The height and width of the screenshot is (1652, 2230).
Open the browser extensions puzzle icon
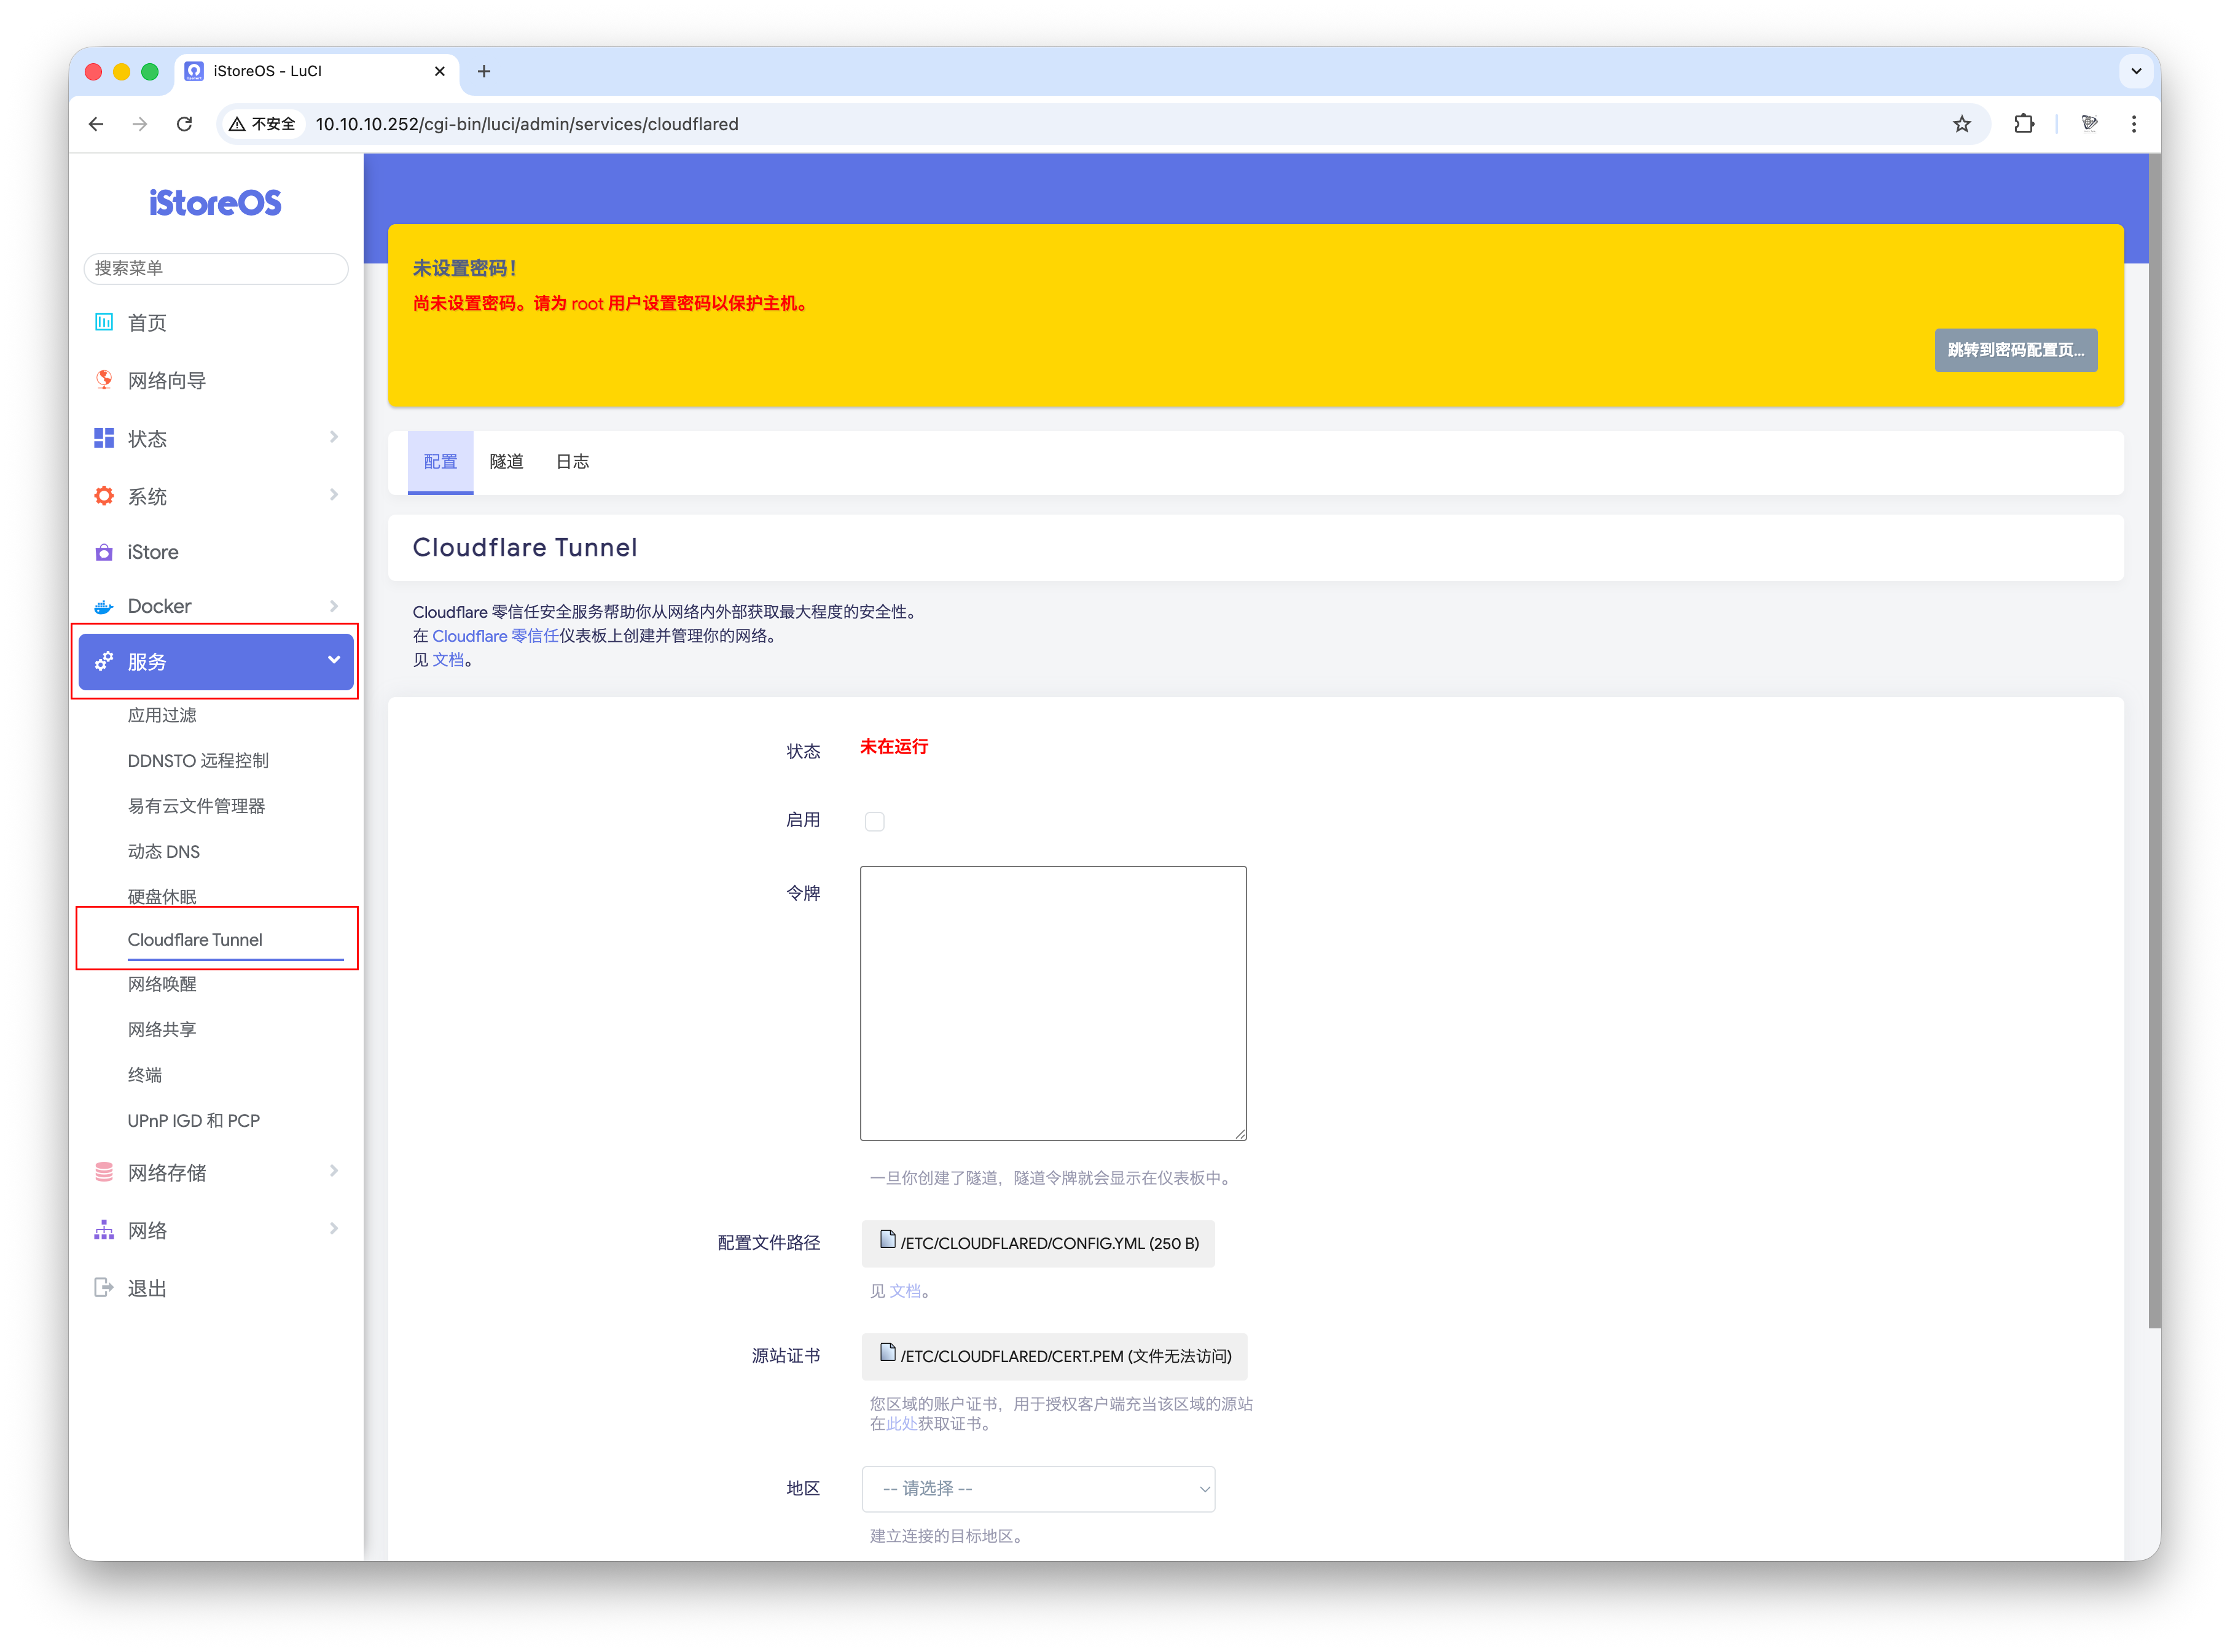pos(2024,124)
